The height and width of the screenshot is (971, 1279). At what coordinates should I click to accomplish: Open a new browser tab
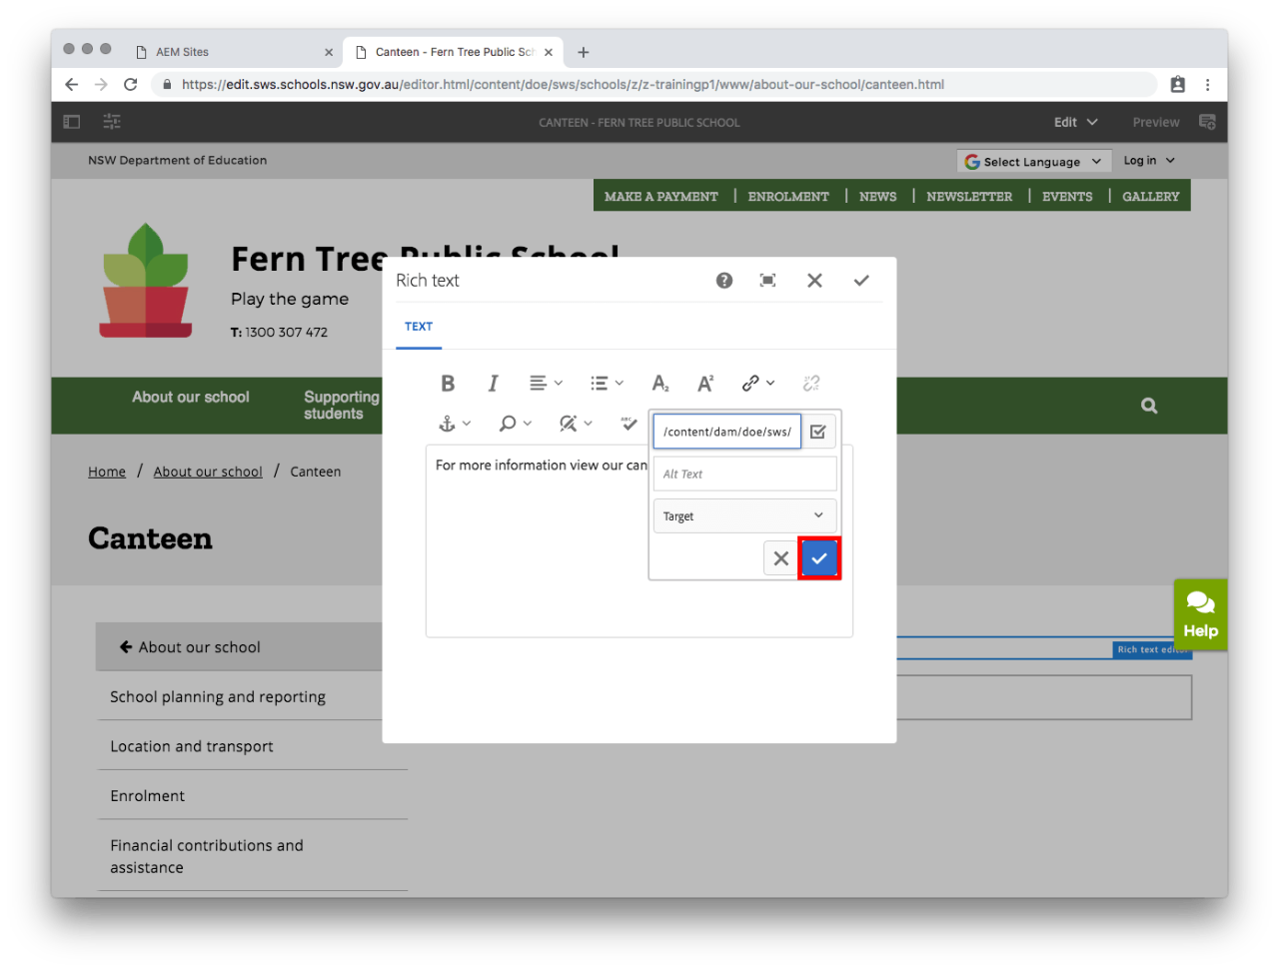pyautogui.click(x=584, y=52)
